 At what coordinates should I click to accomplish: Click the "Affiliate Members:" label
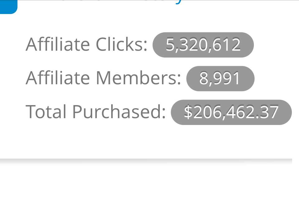(103, 78)
